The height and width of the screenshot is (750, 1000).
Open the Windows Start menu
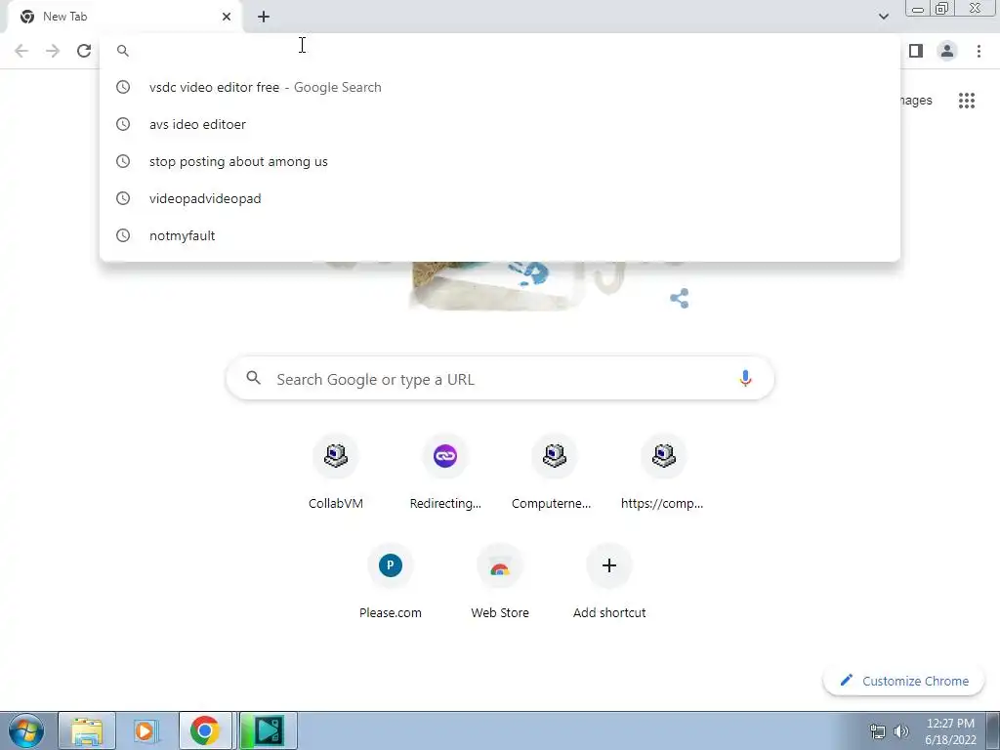click(26, 730)
